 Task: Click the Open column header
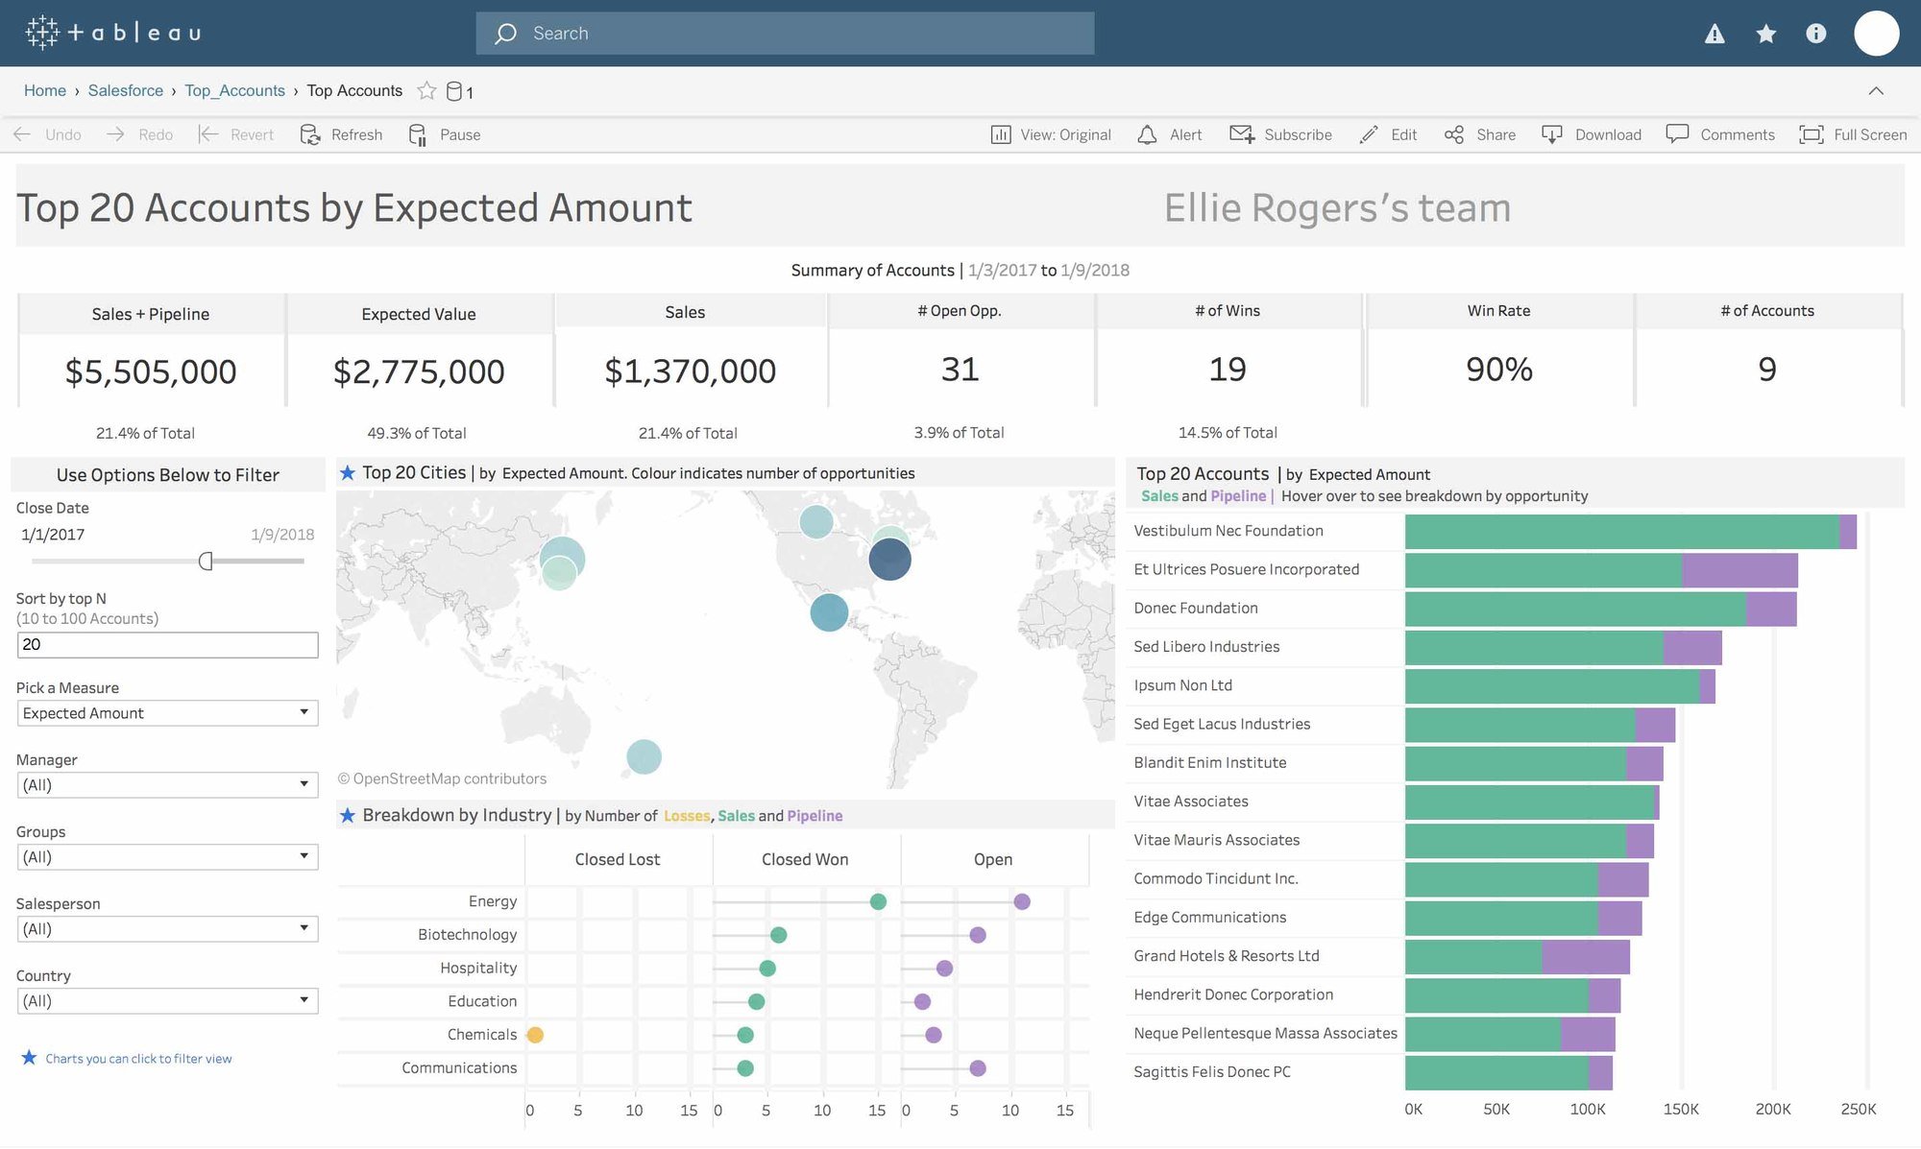[x=993, y=859]
